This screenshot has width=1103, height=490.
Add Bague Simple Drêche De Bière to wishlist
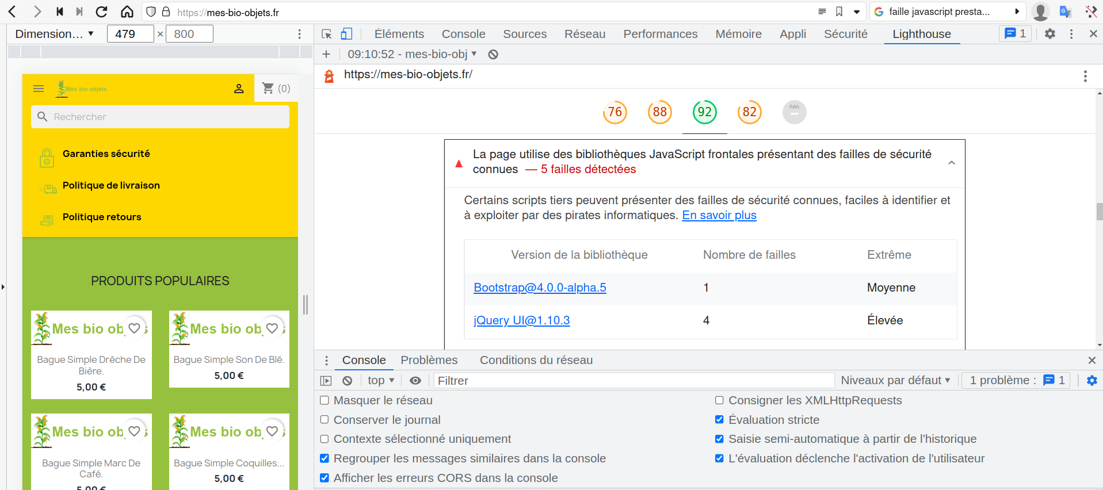pos(134,328)
